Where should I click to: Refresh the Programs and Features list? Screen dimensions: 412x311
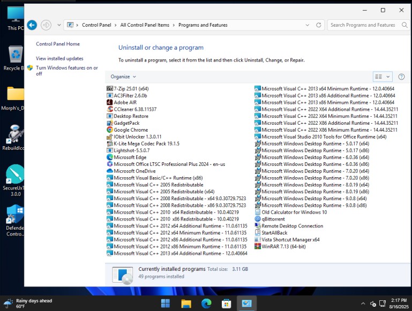[318, 25]
